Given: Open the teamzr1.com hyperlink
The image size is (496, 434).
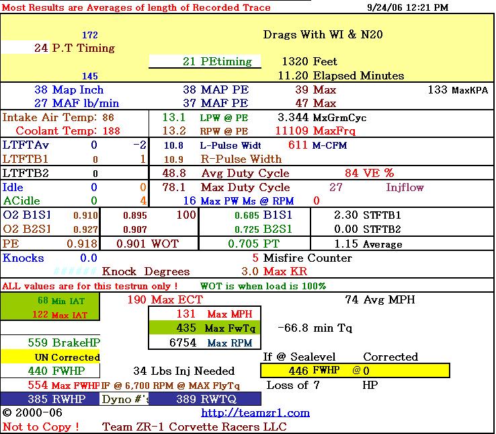Looking at the screenshot, I should [255, 412].
